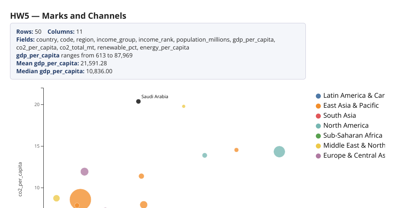Click the co2_per_capita axis title
The height and width of the screenshot is (208, 400).
[x=20, y=179]
